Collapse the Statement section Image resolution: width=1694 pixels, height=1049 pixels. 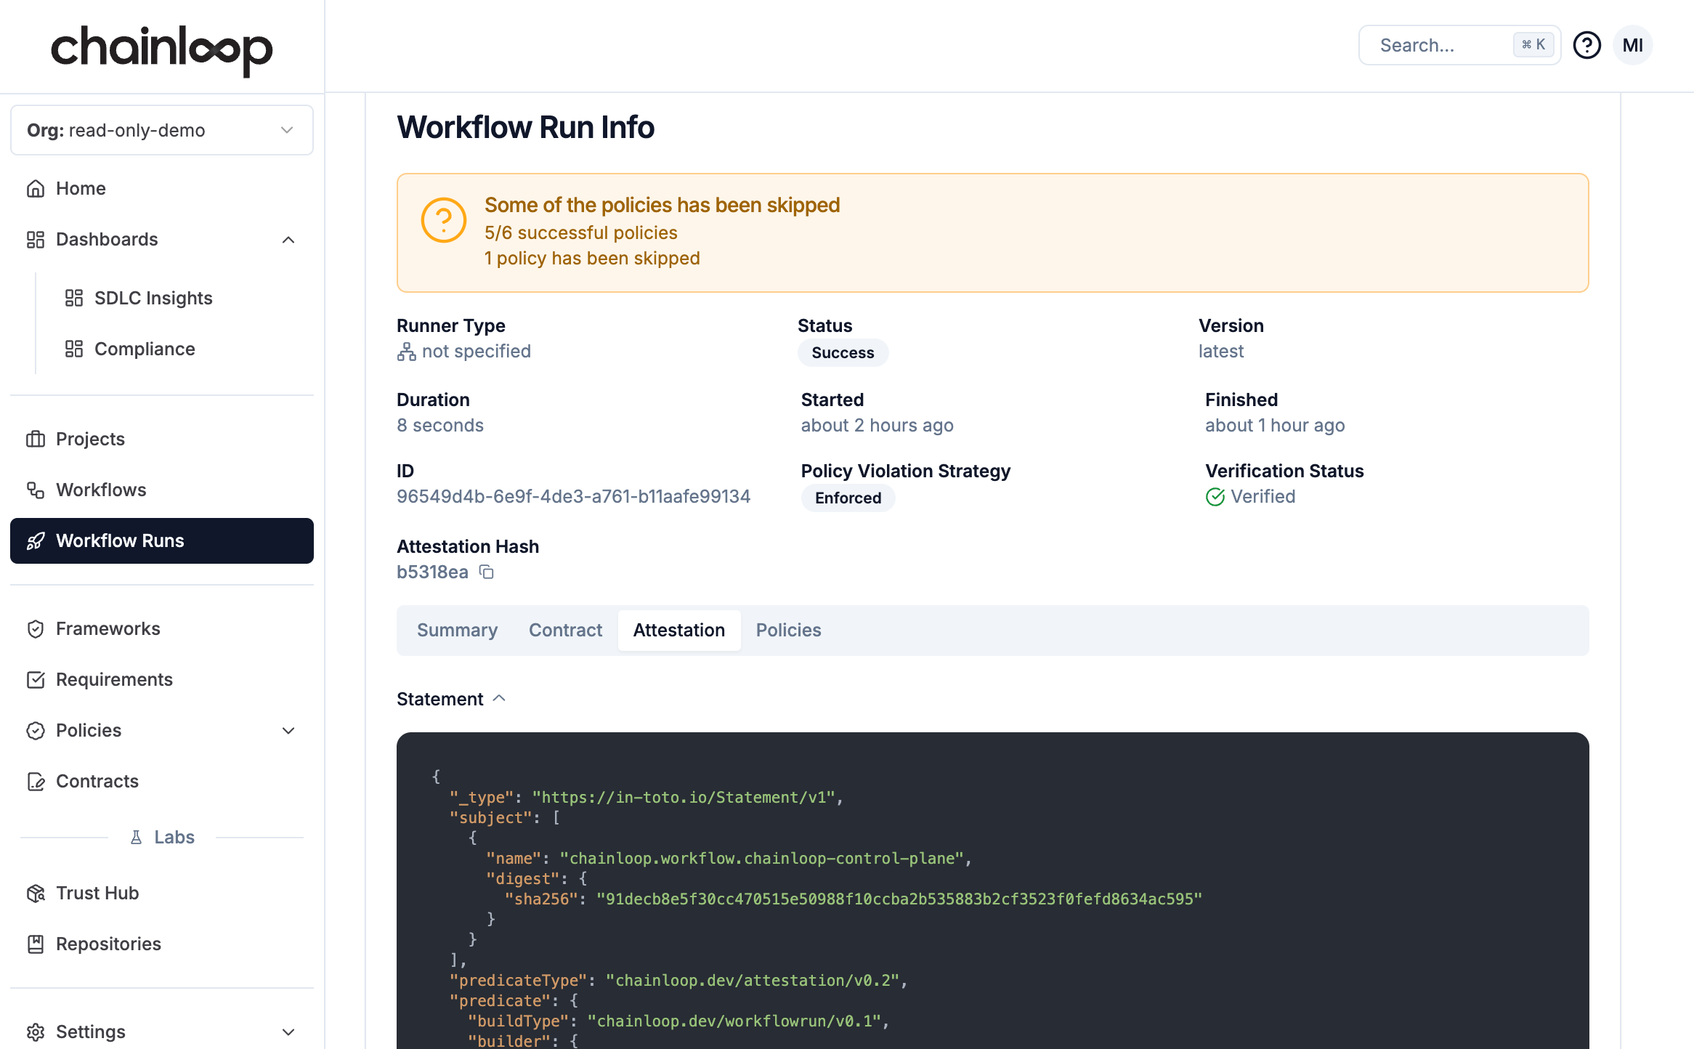pos(451,699)
